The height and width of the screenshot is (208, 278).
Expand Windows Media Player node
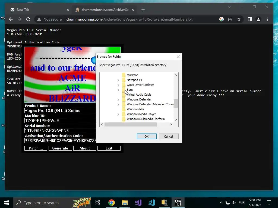[x=118, y=115]
